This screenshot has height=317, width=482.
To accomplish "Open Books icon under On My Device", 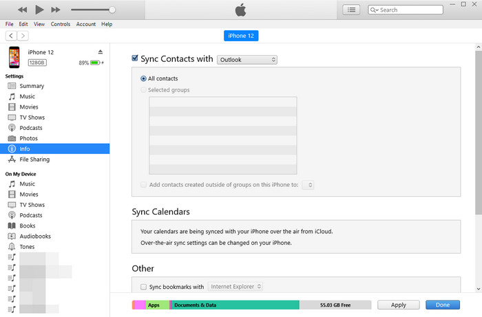I will (x=12, y=226).
